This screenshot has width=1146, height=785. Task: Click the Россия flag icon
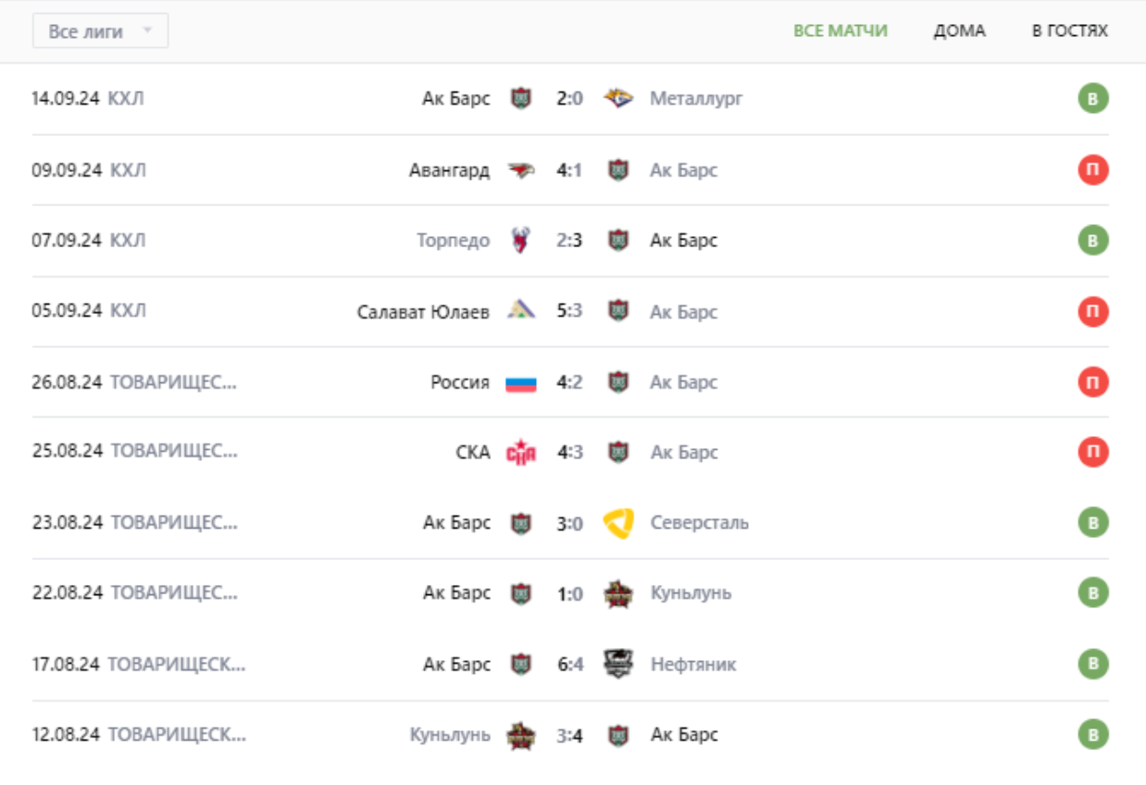point(521,382)
